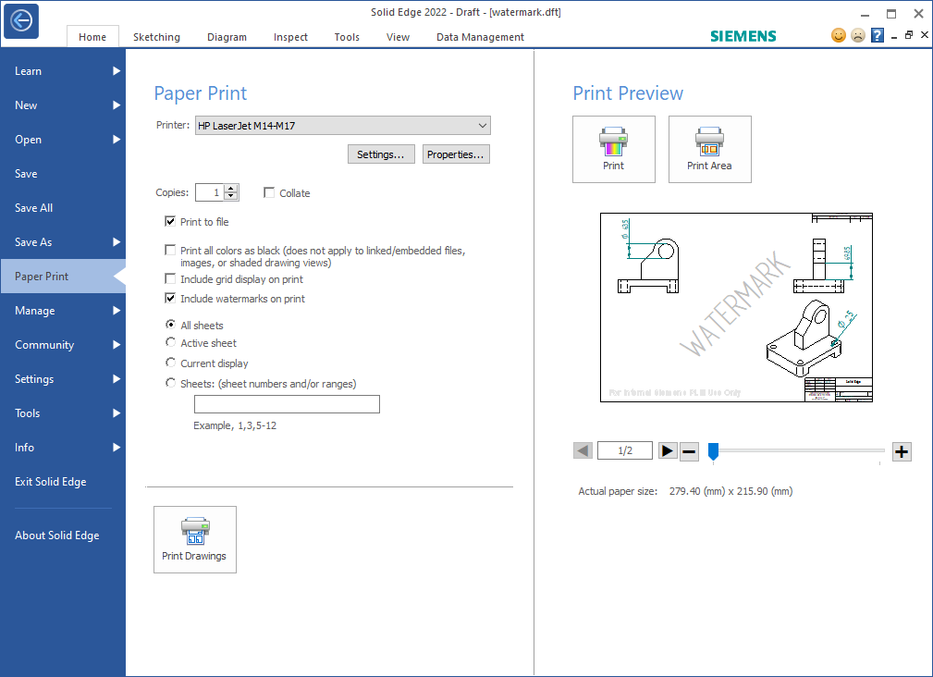Click the Properties... button
Image resolution: width=933 pixels, height=677 pixels.
[456, 154]
